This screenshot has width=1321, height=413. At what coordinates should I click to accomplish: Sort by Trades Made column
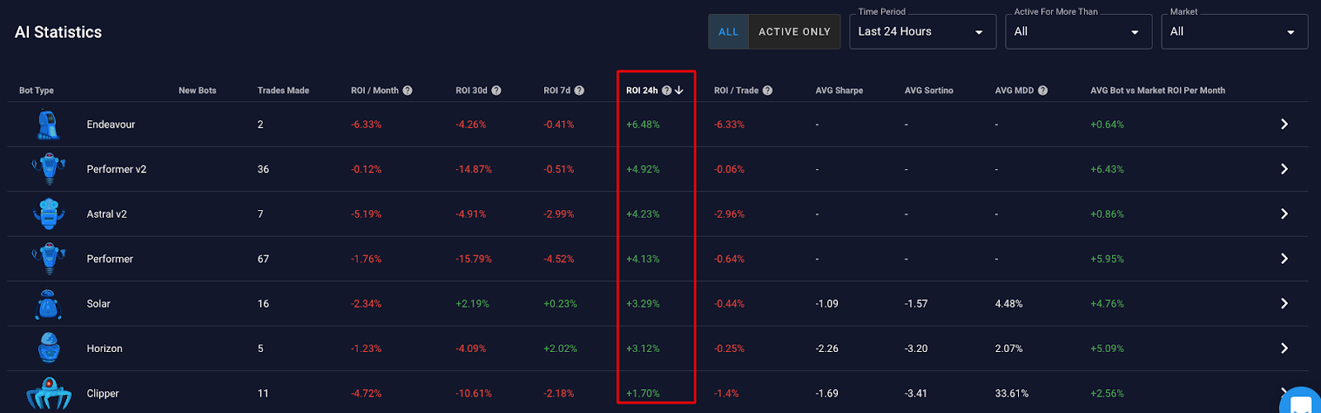click(x=283, y=91)
